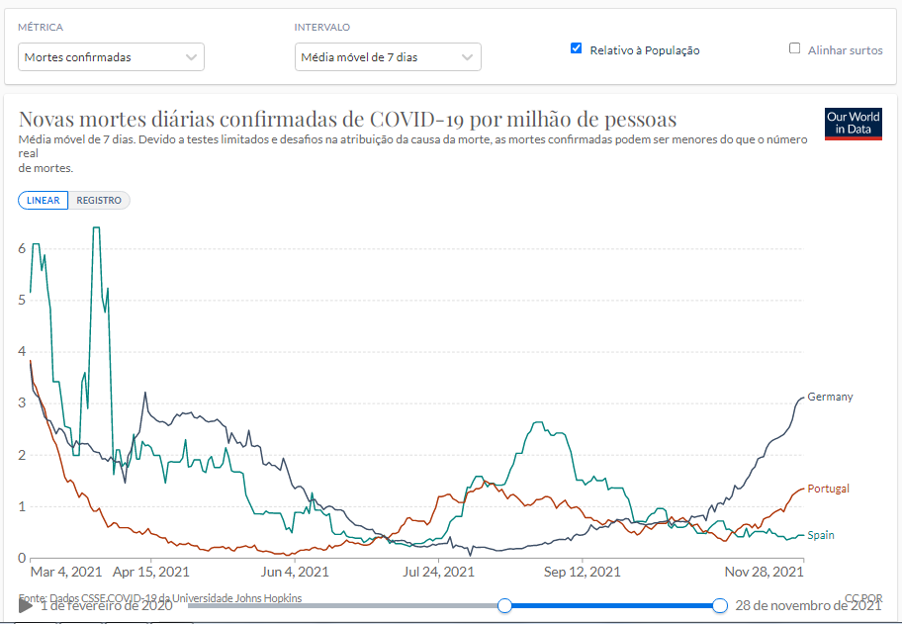Click the Spain line label
Screen dimensions: 902x624
tap(821, 535)
